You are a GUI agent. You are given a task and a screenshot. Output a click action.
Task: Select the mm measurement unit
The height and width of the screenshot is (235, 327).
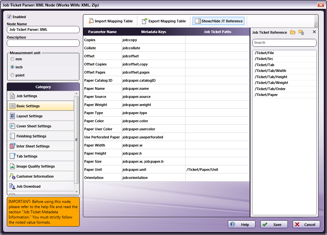tap(12, 59)
